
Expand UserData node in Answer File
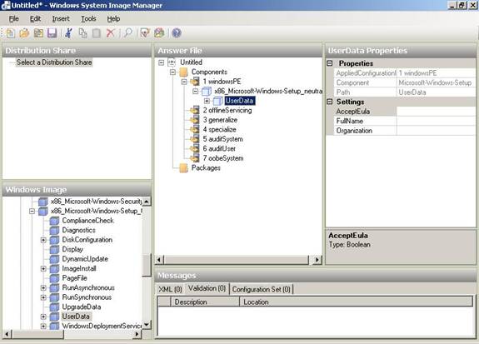[207, 101]
